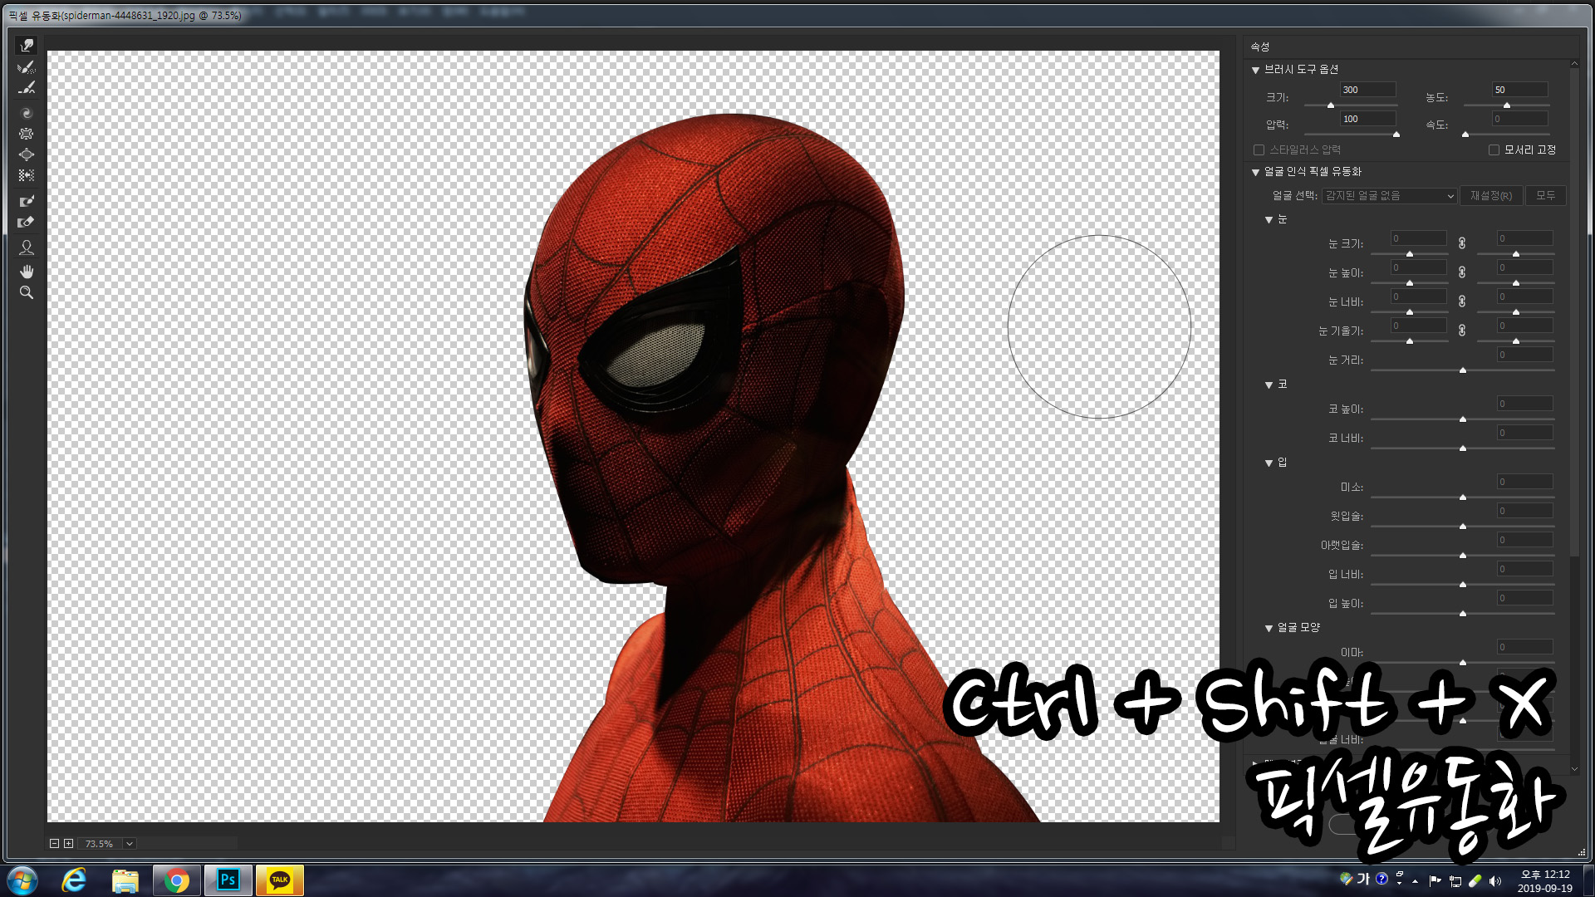Click the 재설정(R) button

pos(1490,196)
